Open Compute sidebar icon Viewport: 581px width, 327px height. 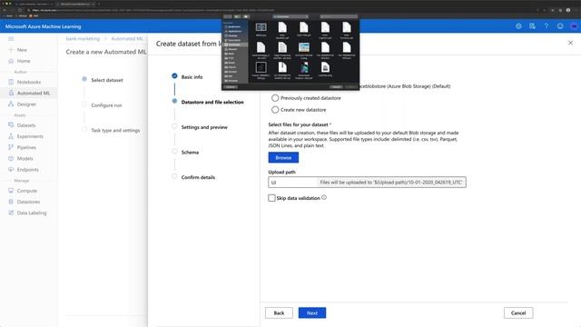coord(11,191)
